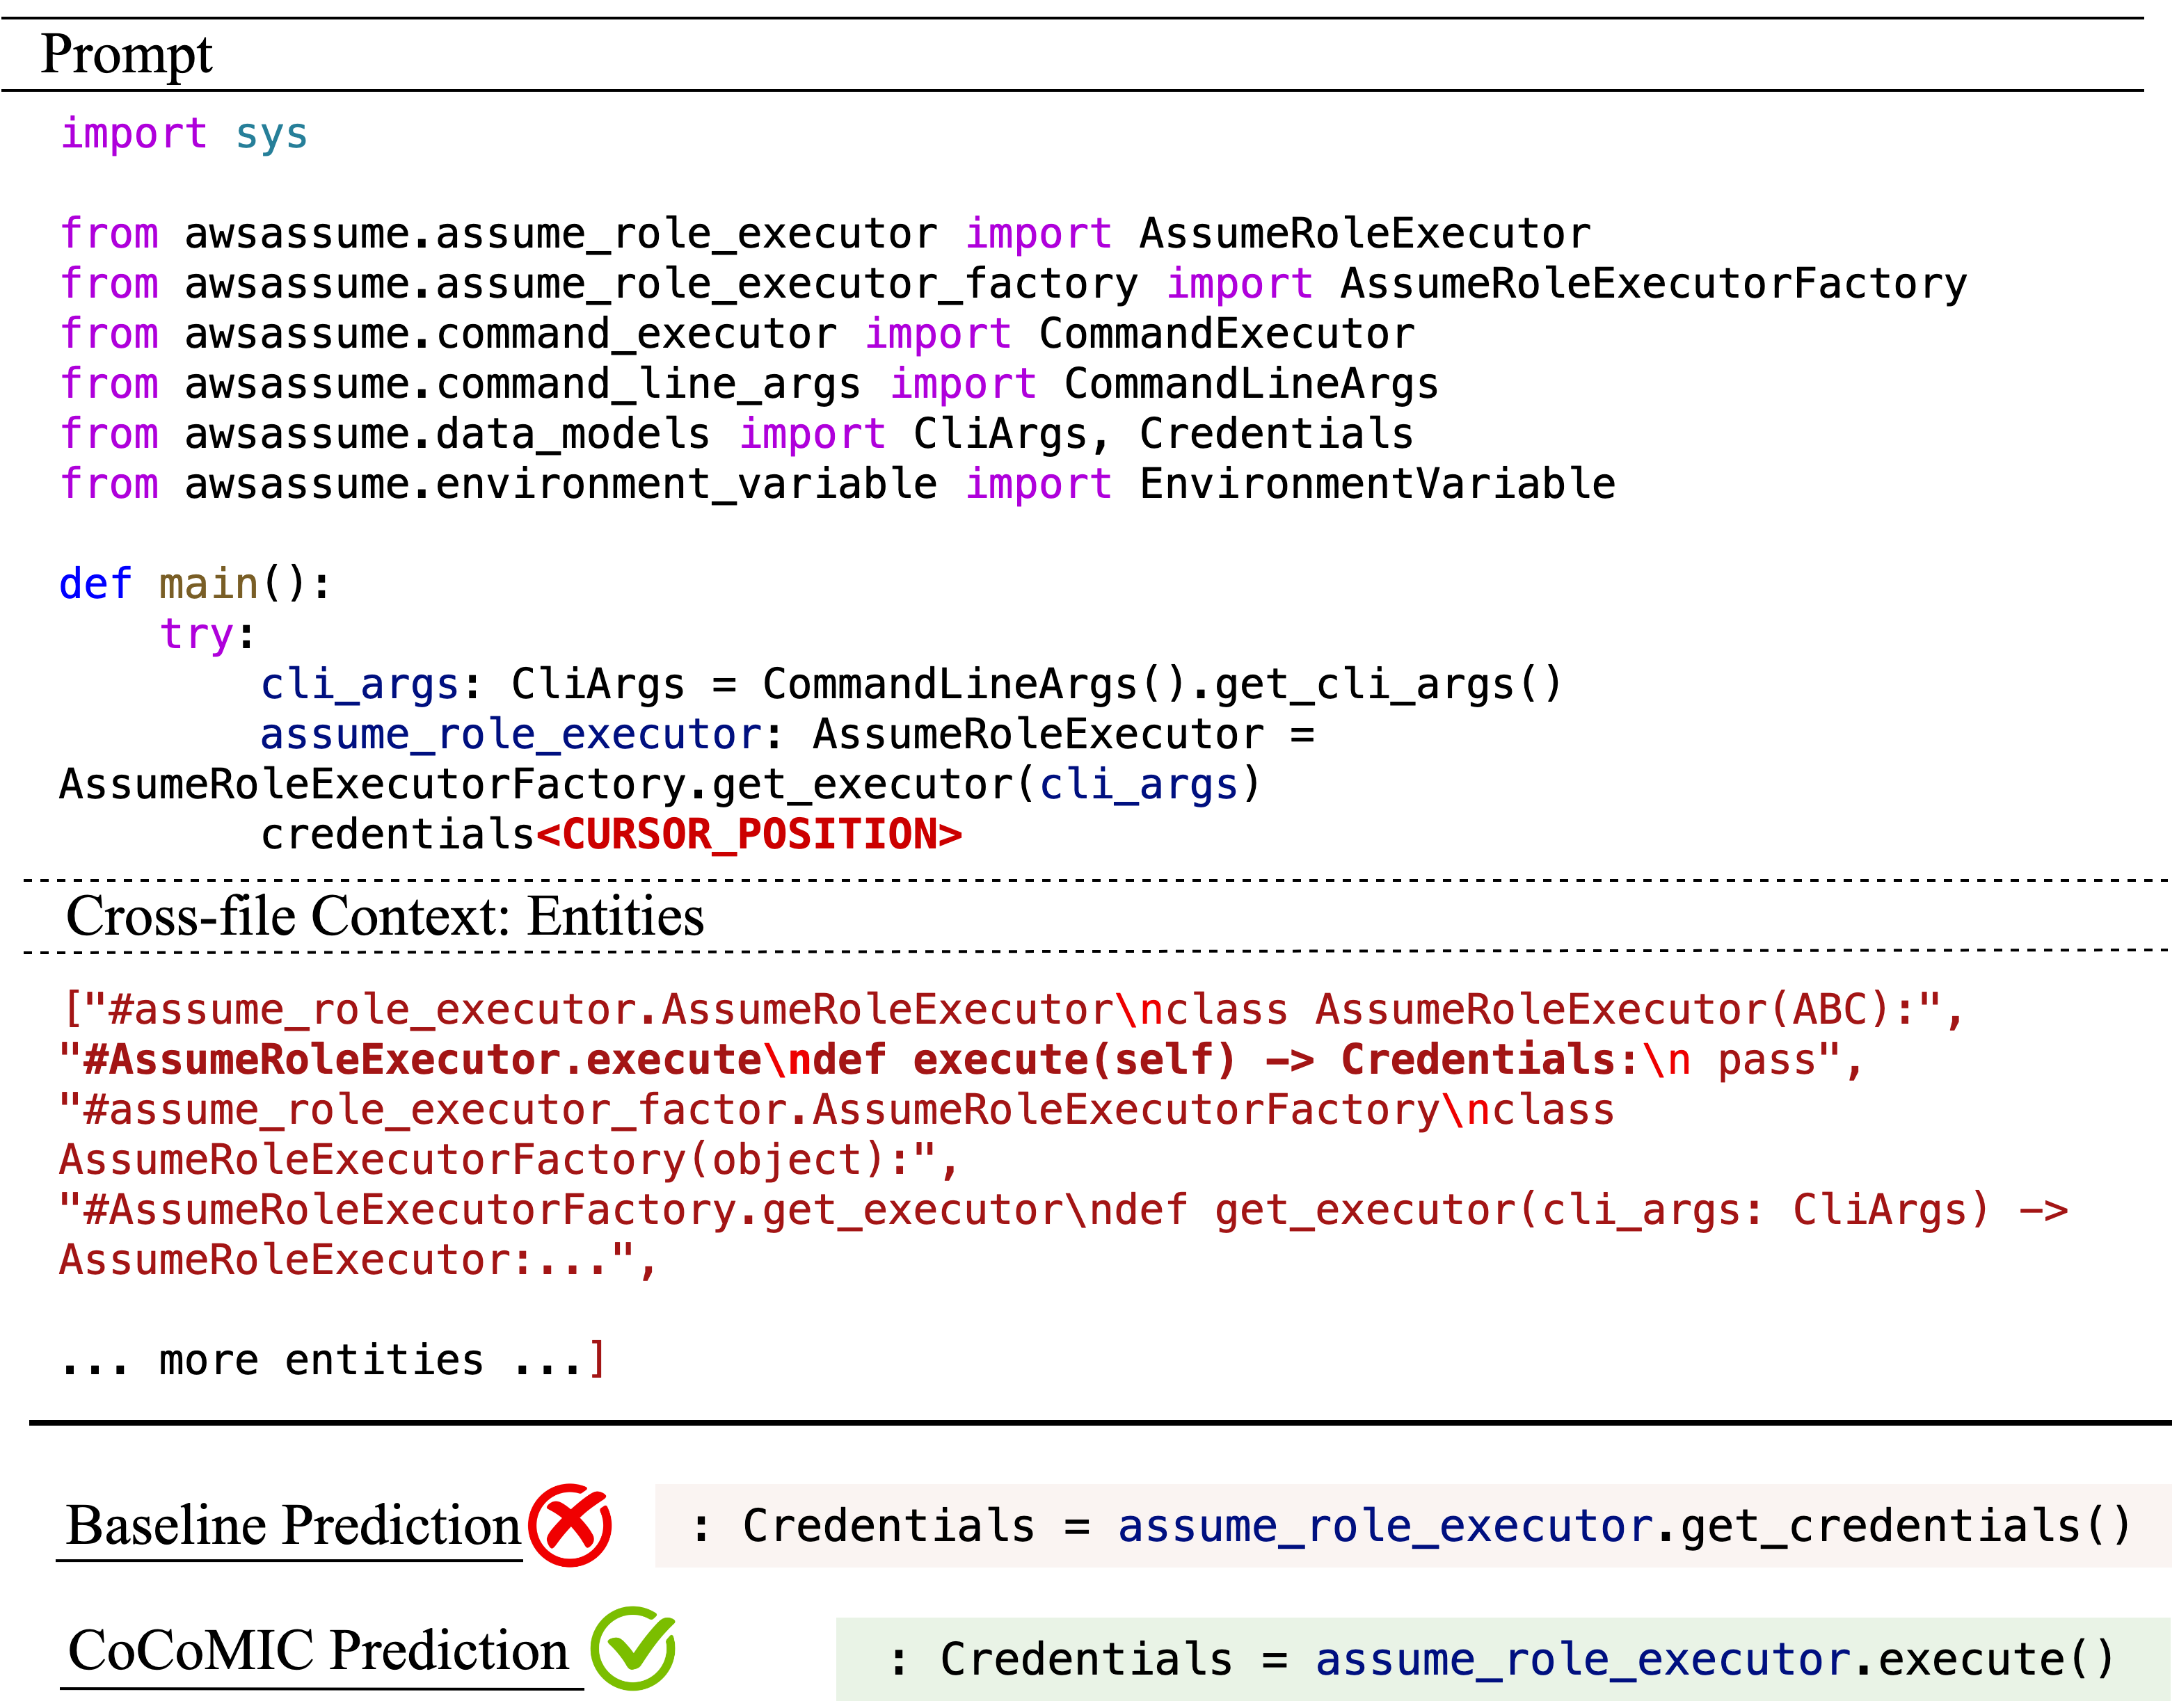
Task: Click 'awsassume.assume_role_executor' in the first from-import line
Action: [561, 234]
